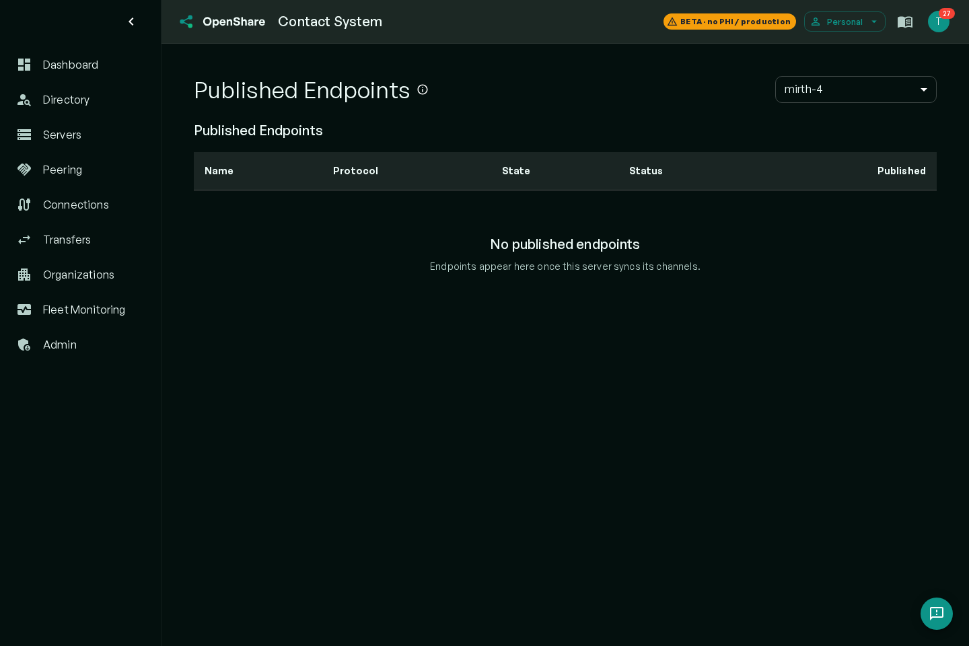Open Fleet Monitoring menu item

[x=81, y=310]
